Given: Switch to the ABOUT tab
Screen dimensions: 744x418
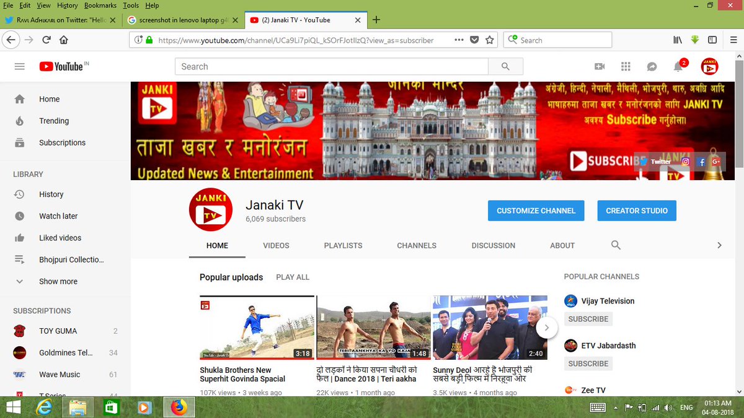Looking at the screenshot, I should tap(562, 245).
